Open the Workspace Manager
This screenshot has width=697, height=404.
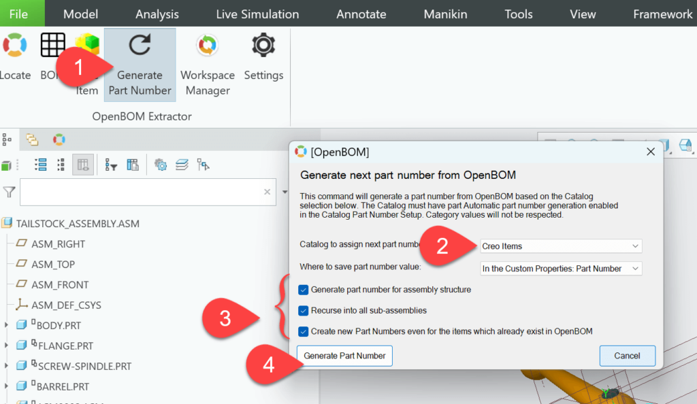(208, 65)
